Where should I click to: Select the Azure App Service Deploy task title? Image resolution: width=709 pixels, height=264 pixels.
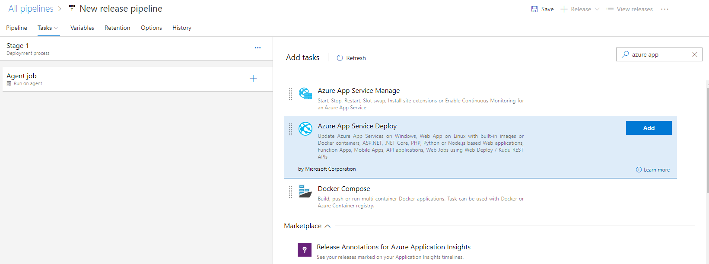[357, 126]
